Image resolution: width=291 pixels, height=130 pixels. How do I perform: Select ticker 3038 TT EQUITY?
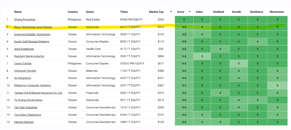[130, 34]
